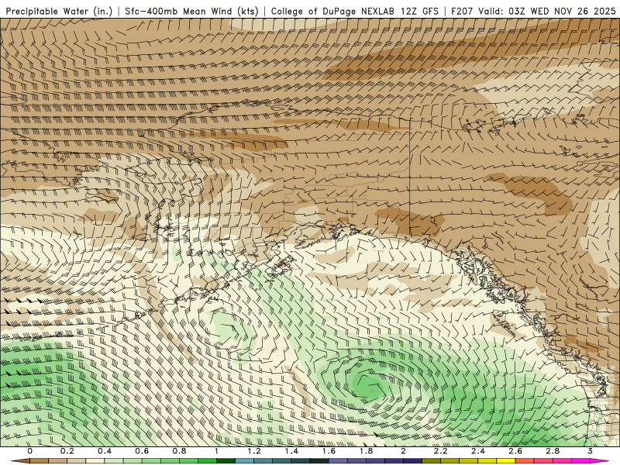Pick the bright yellow swatch on the color bar
Viewport: 620px width, 465px height.
click(x=506, y=460)
